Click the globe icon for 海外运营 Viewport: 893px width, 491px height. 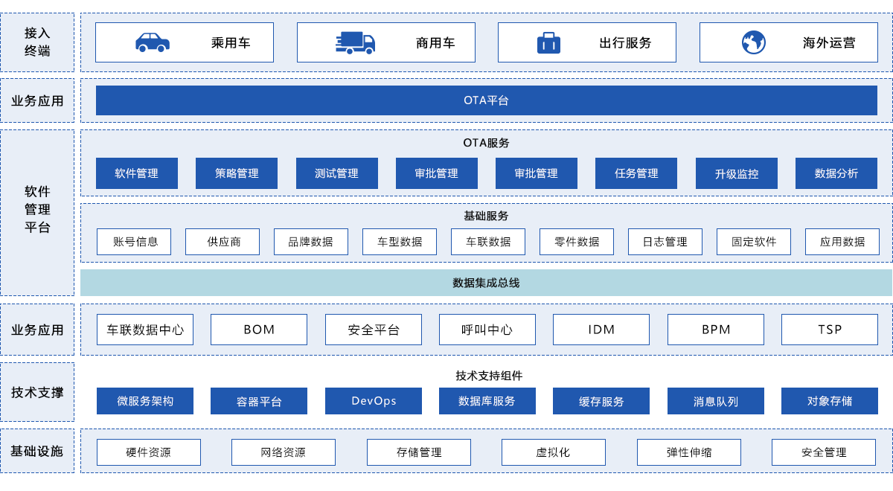click(x=753, y=42)
